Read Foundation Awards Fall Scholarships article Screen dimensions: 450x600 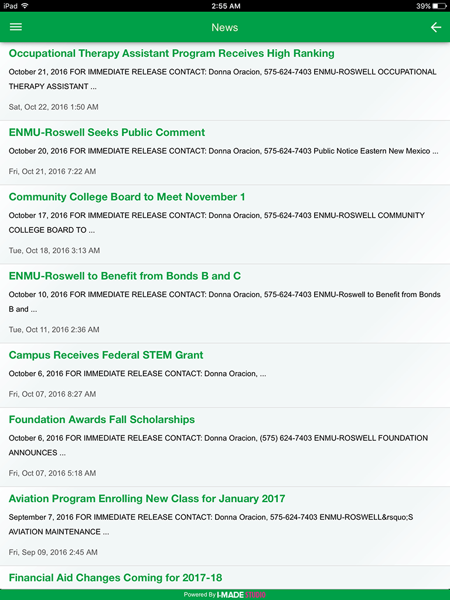pyautogui.click(x=102, y=420)
